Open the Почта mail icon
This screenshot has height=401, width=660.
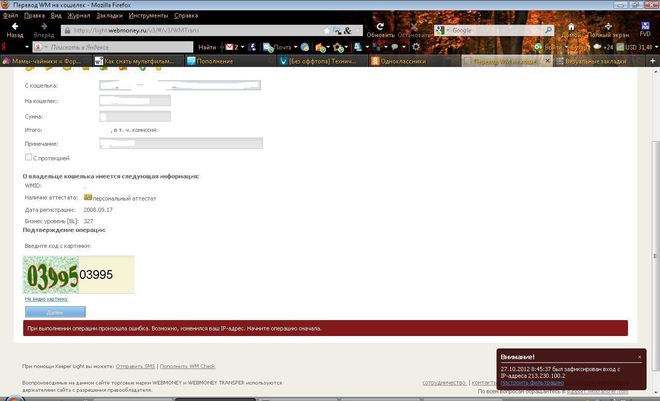pyautogui.click(x=277, y=47)
